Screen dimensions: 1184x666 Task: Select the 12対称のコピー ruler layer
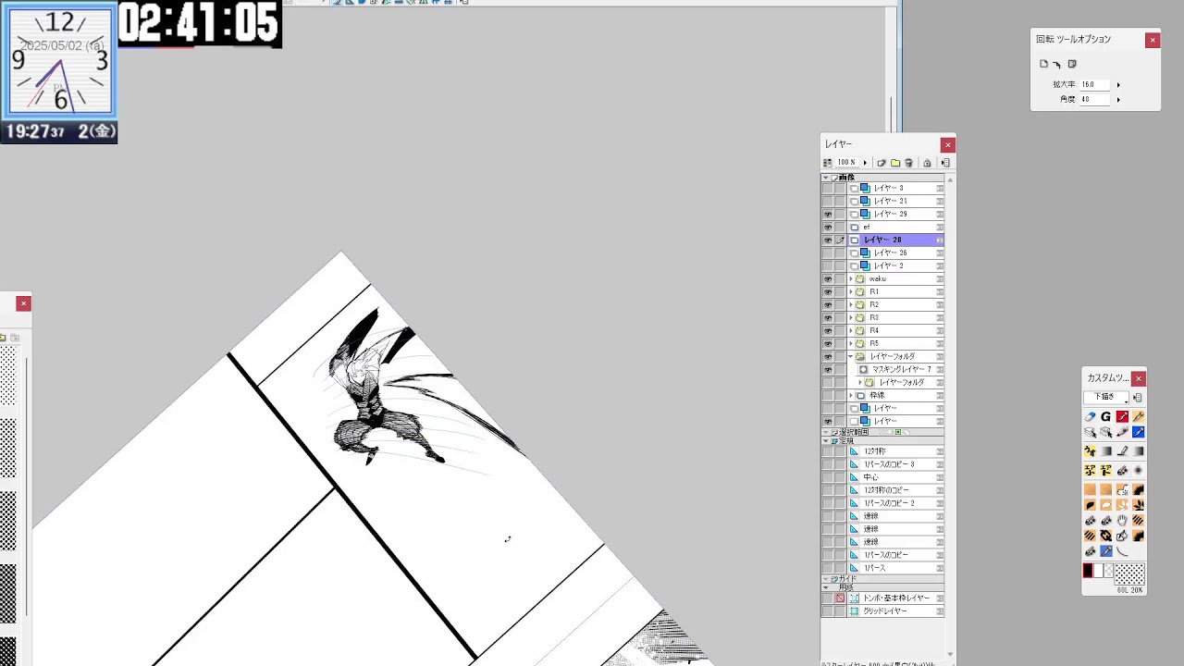tap(894, 490)
